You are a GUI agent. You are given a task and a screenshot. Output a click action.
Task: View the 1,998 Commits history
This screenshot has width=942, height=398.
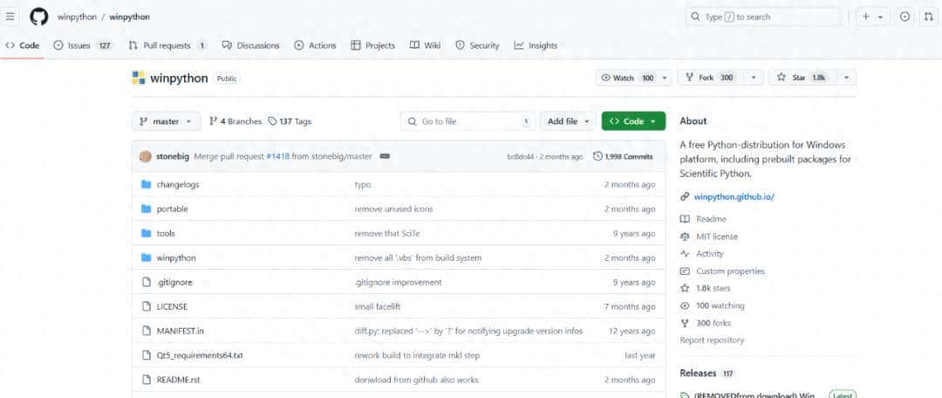[623, 156]
